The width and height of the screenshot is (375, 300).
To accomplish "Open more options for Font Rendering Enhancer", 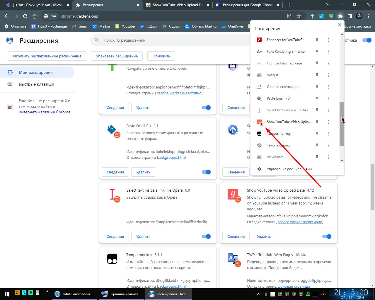I will coord(329,52).
